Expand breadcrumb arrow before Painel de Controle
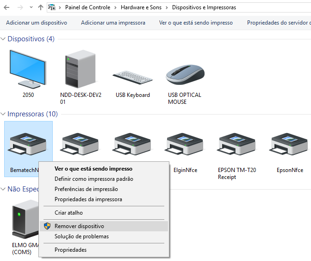 click(60, 7)
